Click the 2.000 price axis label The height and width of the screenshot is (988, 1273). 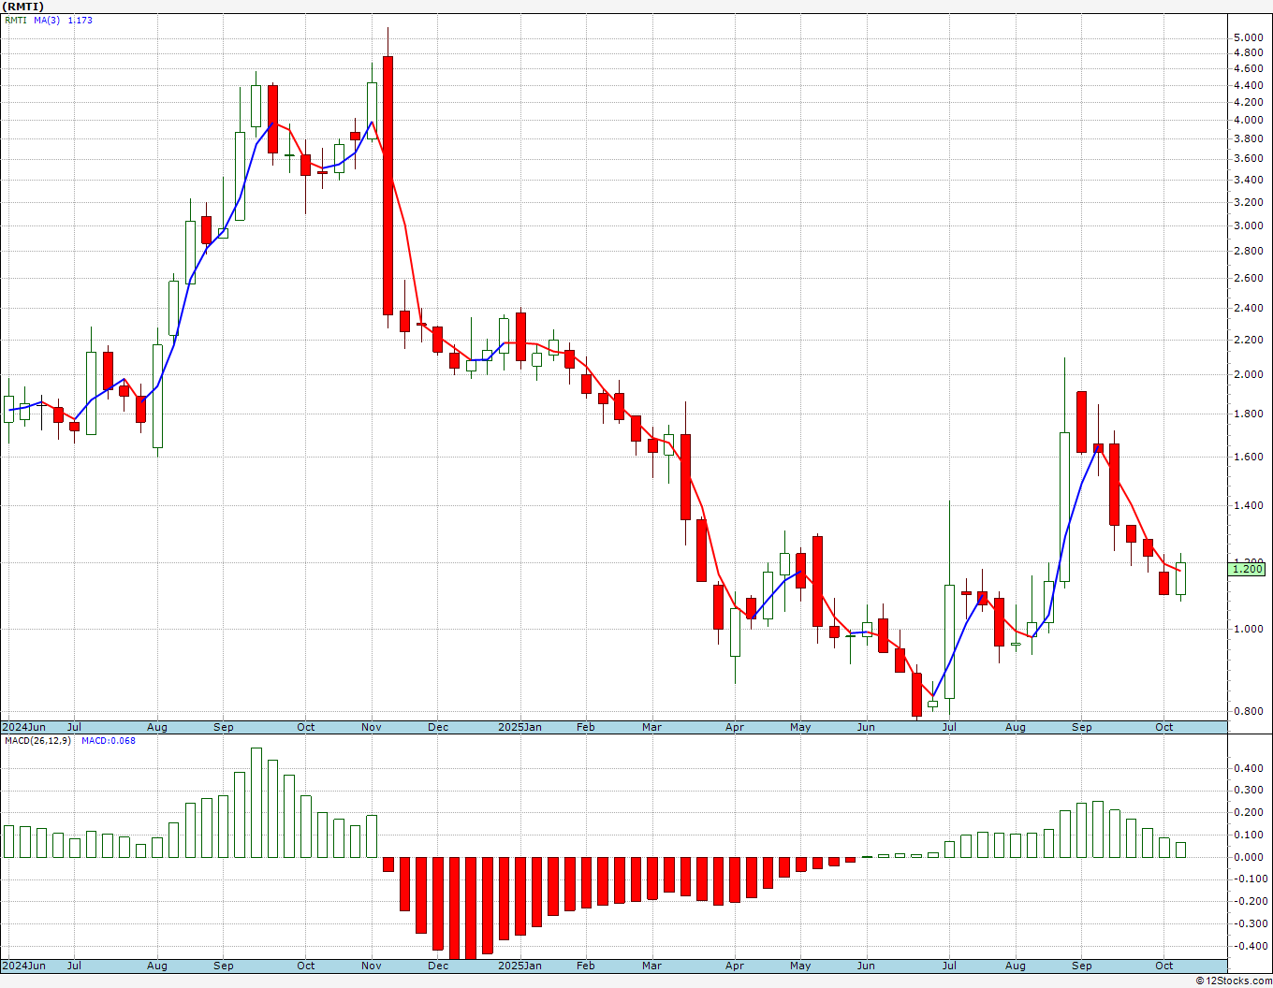pyautogui.click(x=1248, y=374)
